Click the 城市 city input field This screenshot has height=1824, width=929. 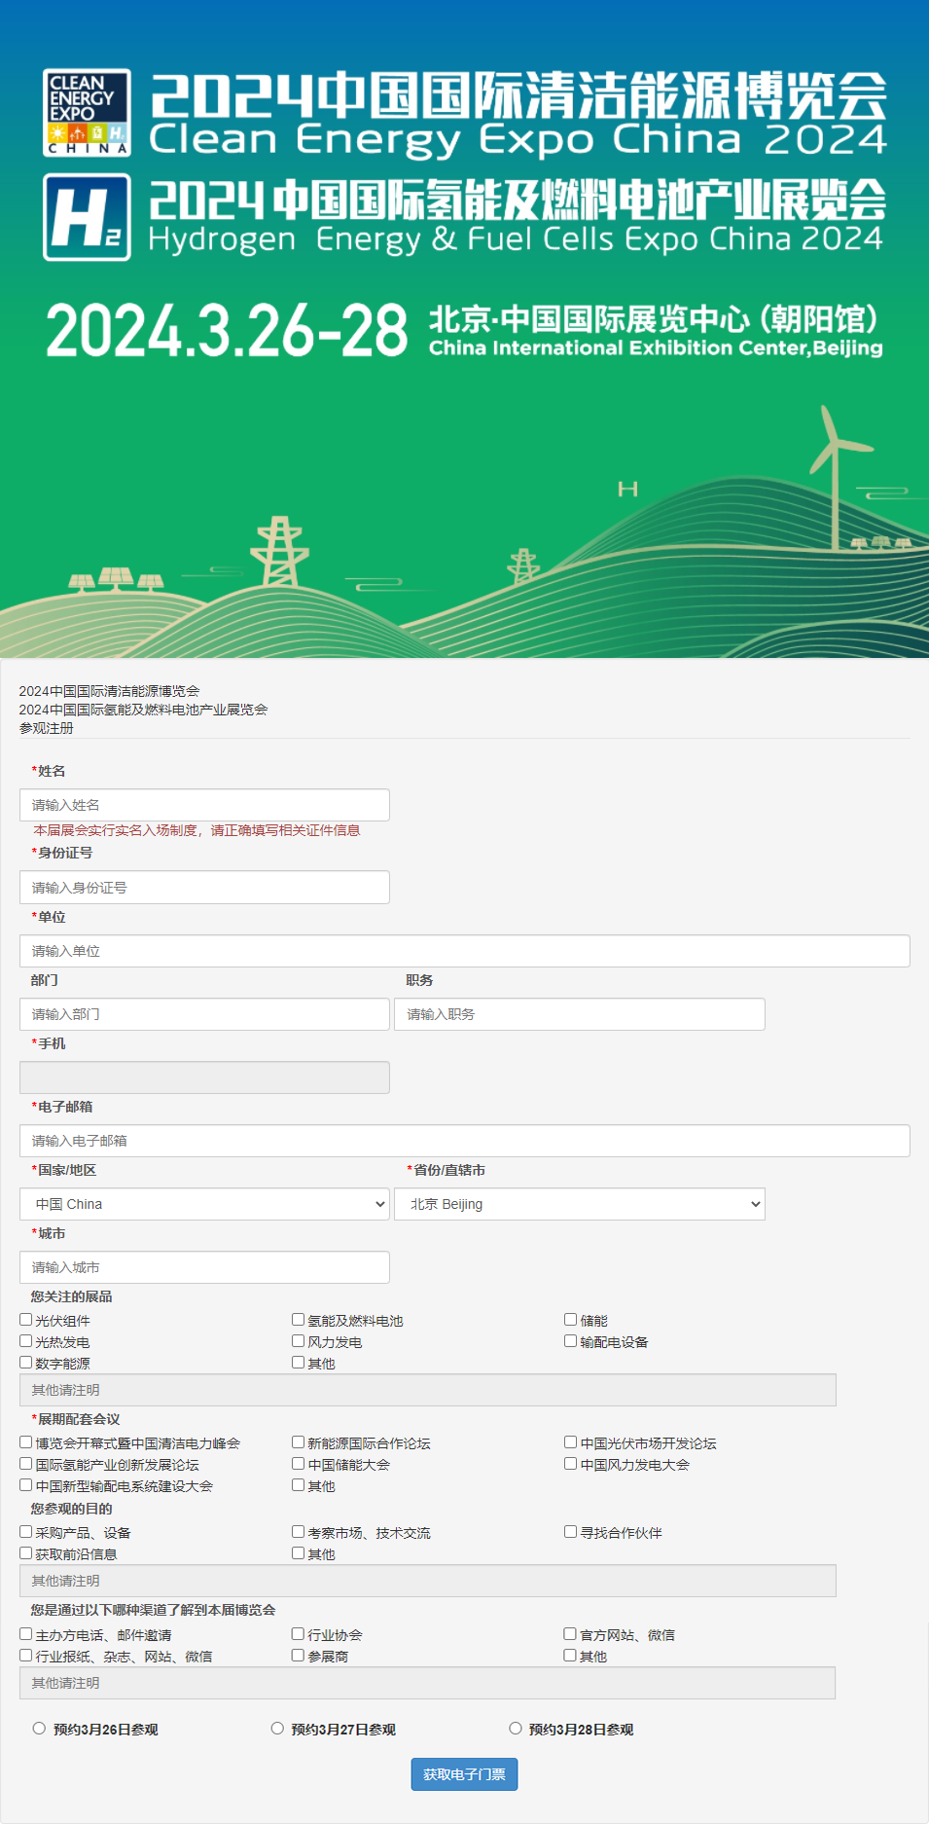[x=204, y=1267]
